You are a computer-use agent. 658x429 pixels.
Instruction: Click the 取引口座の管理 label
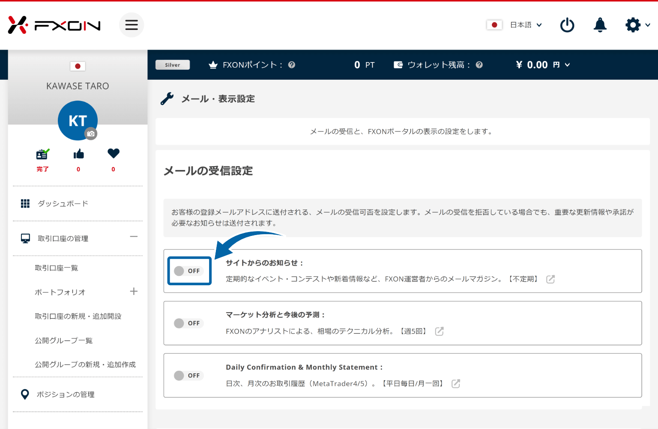(63, 238)
